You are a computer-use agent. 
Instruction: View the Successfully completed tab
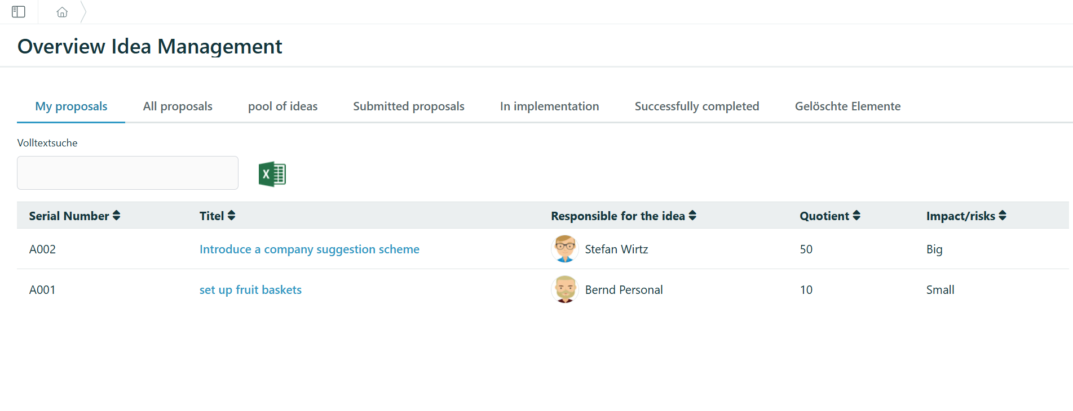coord(697,106)
